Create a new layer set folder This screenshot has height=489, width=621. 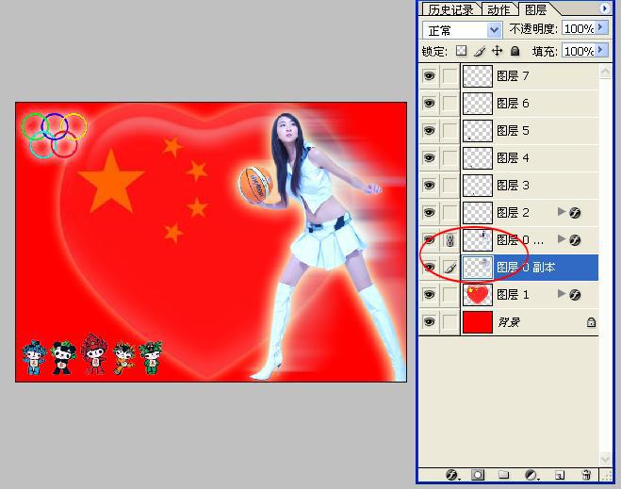click(503, 474)
